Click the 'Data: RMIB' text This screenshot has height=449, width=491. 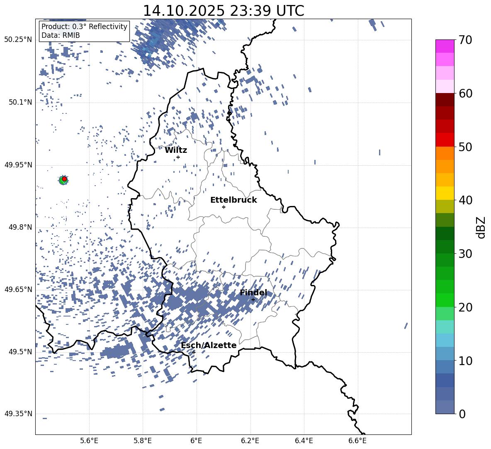click(x=61, y=35)
